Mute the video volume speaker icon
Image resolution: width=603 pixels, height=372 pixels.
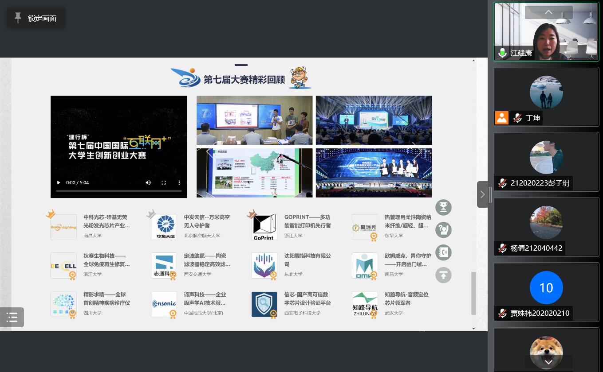click(x=148, y=182)
